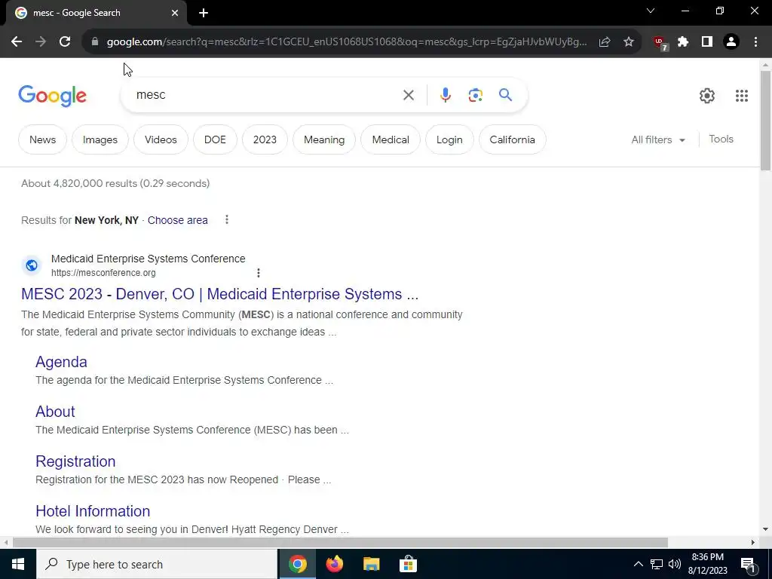Open the tab search chevron in title bar
Image resolution: width=772 pixels, height=579 pixels.
click(x=651, y=11)
